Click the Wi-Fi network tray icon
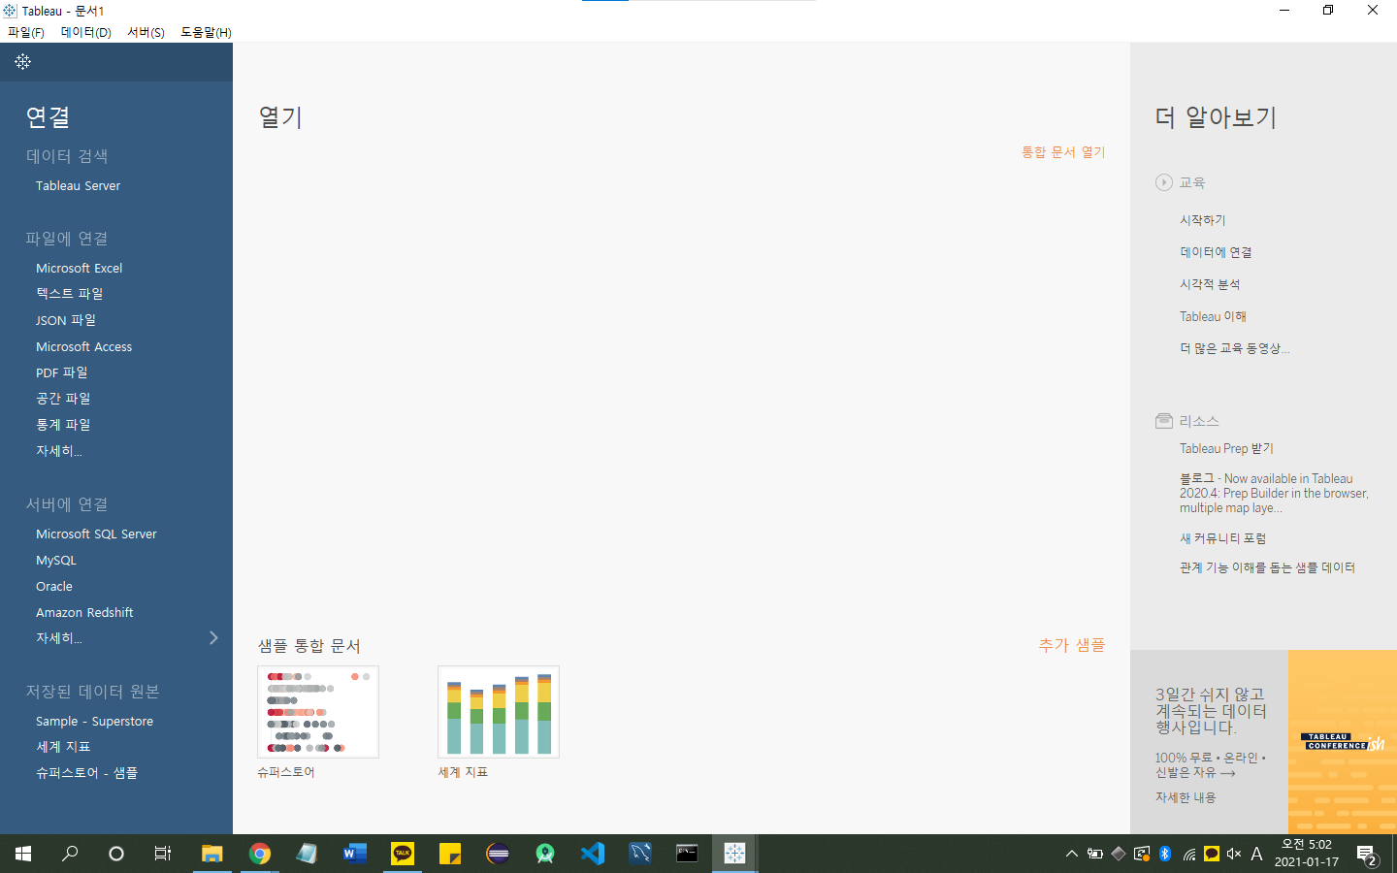The height and width of the screenshot is (873, 1397). point(1188,854)
